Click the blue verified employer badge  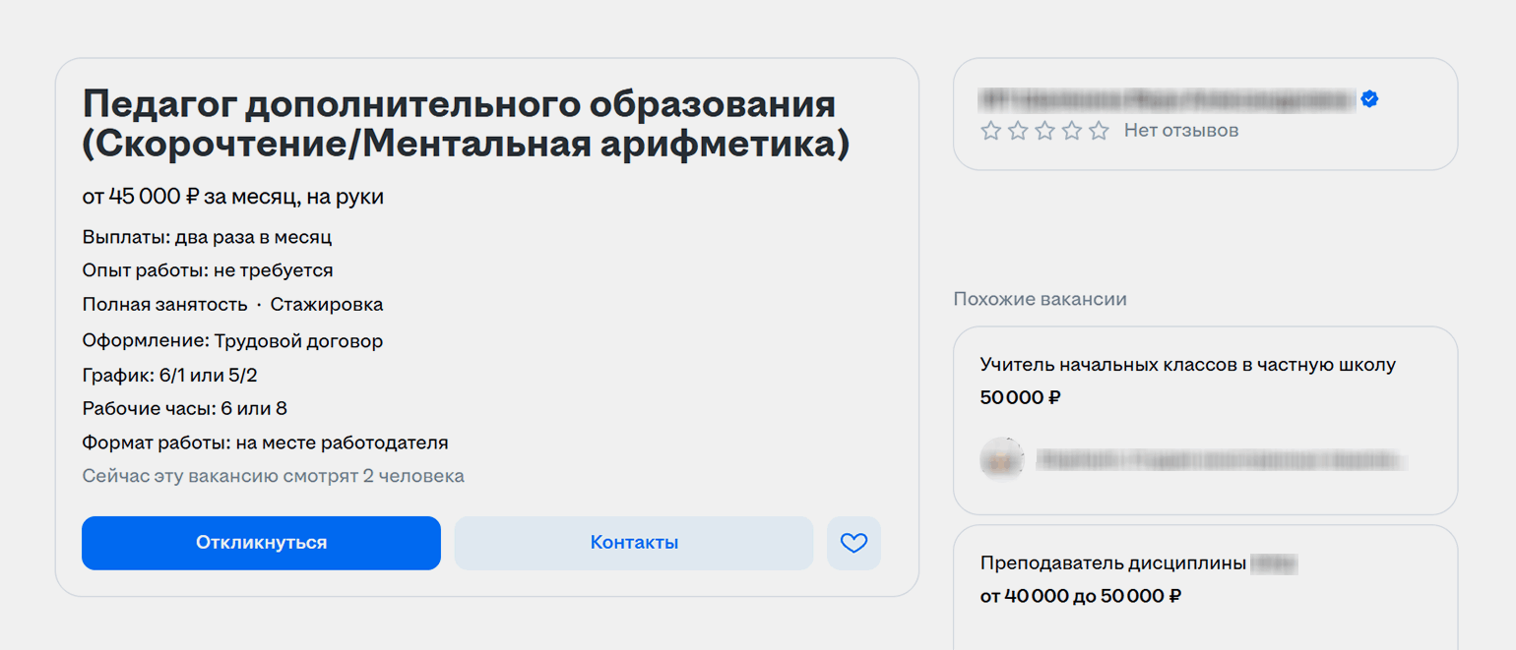tap(1369, 99)
